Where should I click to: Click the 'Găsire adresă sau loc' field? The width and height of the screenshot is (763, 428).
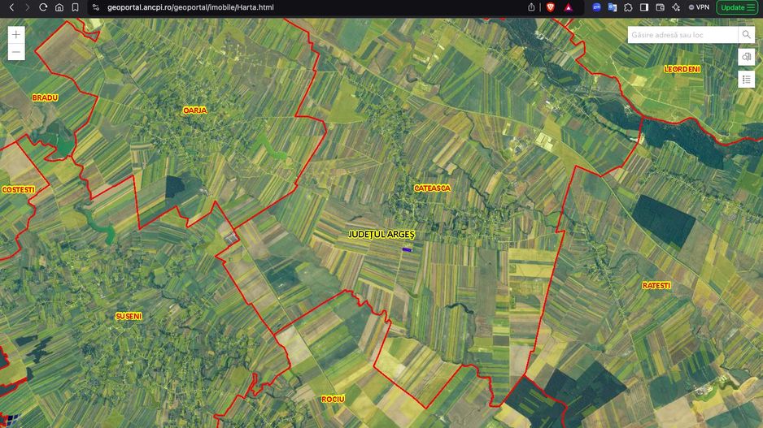click(x=682, y=35)
